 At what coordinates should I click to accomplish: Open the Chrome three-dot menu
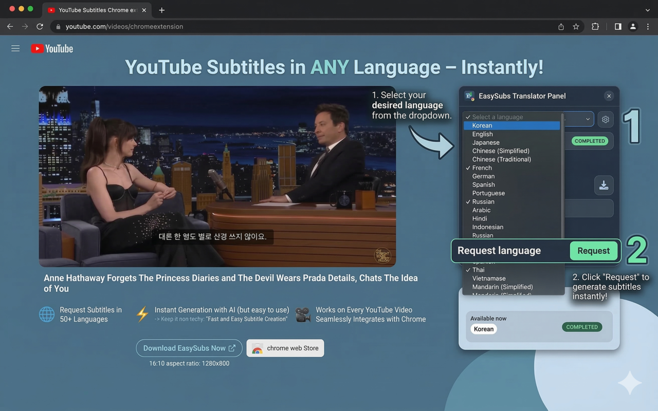648,26
